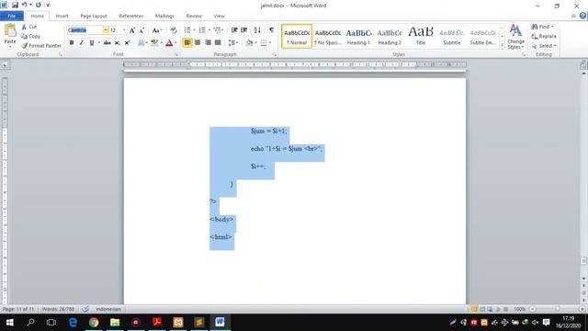Toggle strikethrough formatting
This screenshot has width=588, height=331.
107,43
